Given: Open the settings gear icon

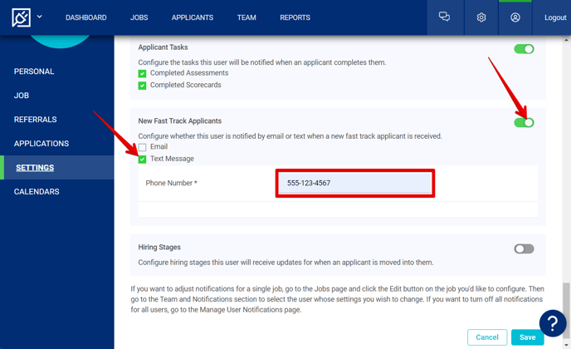Looking at the screenshot, I should (481, 17).
